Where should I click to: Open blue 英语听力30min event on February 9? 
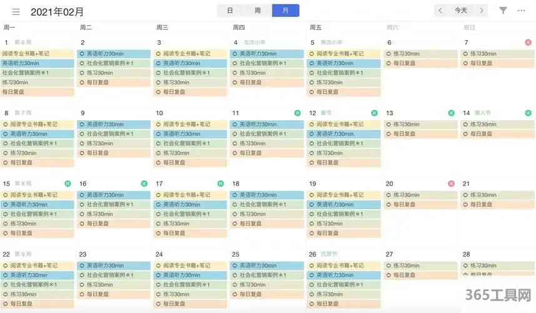tap(114, 125)
